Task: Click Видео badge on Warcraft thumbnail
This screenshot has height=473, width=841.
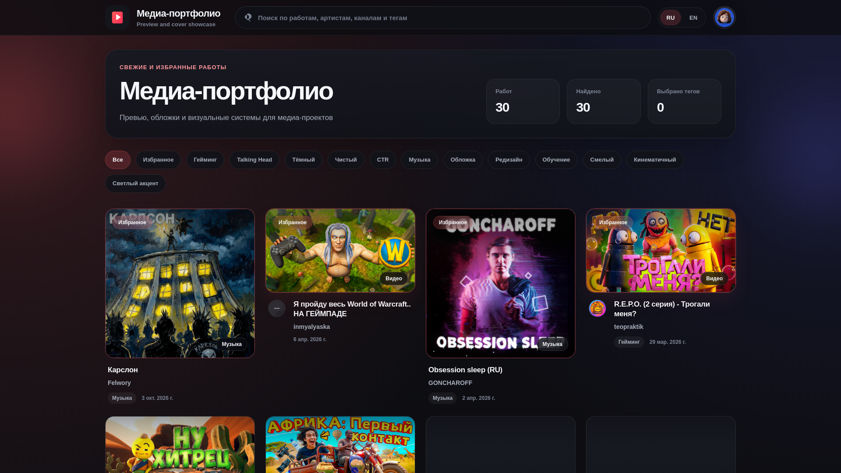Action: point(394,279)
